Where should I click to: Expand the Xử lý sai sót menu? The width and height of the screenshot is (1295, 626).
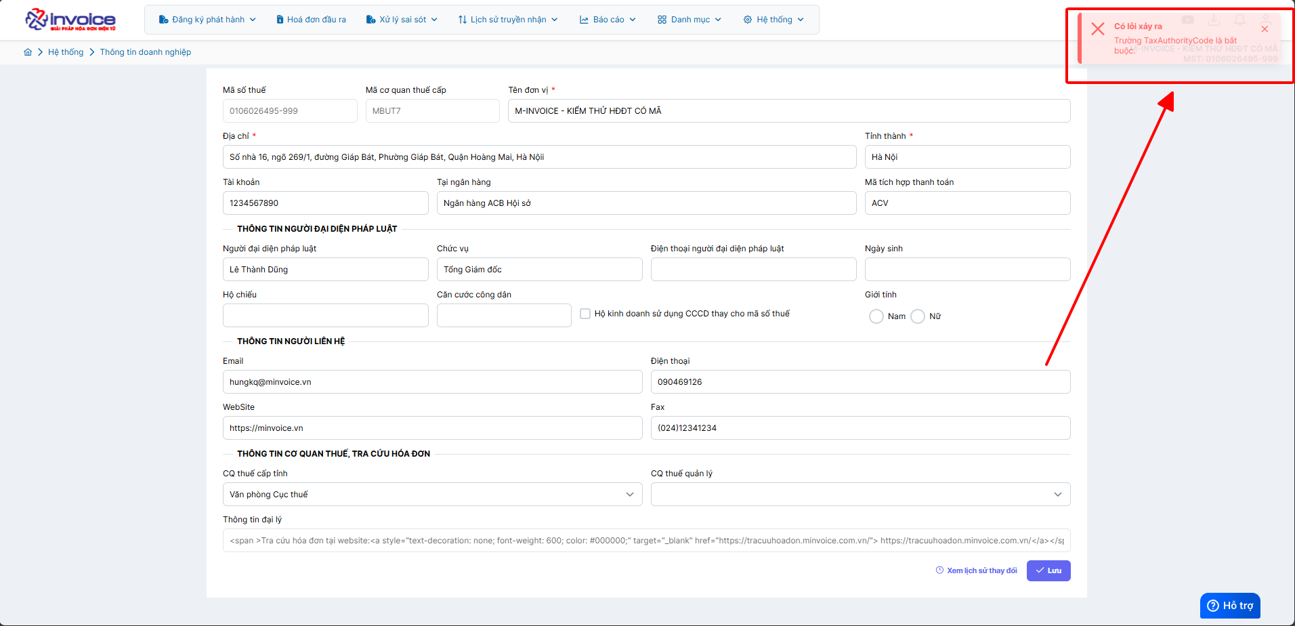pyautogui.click(x=402, y=20)
